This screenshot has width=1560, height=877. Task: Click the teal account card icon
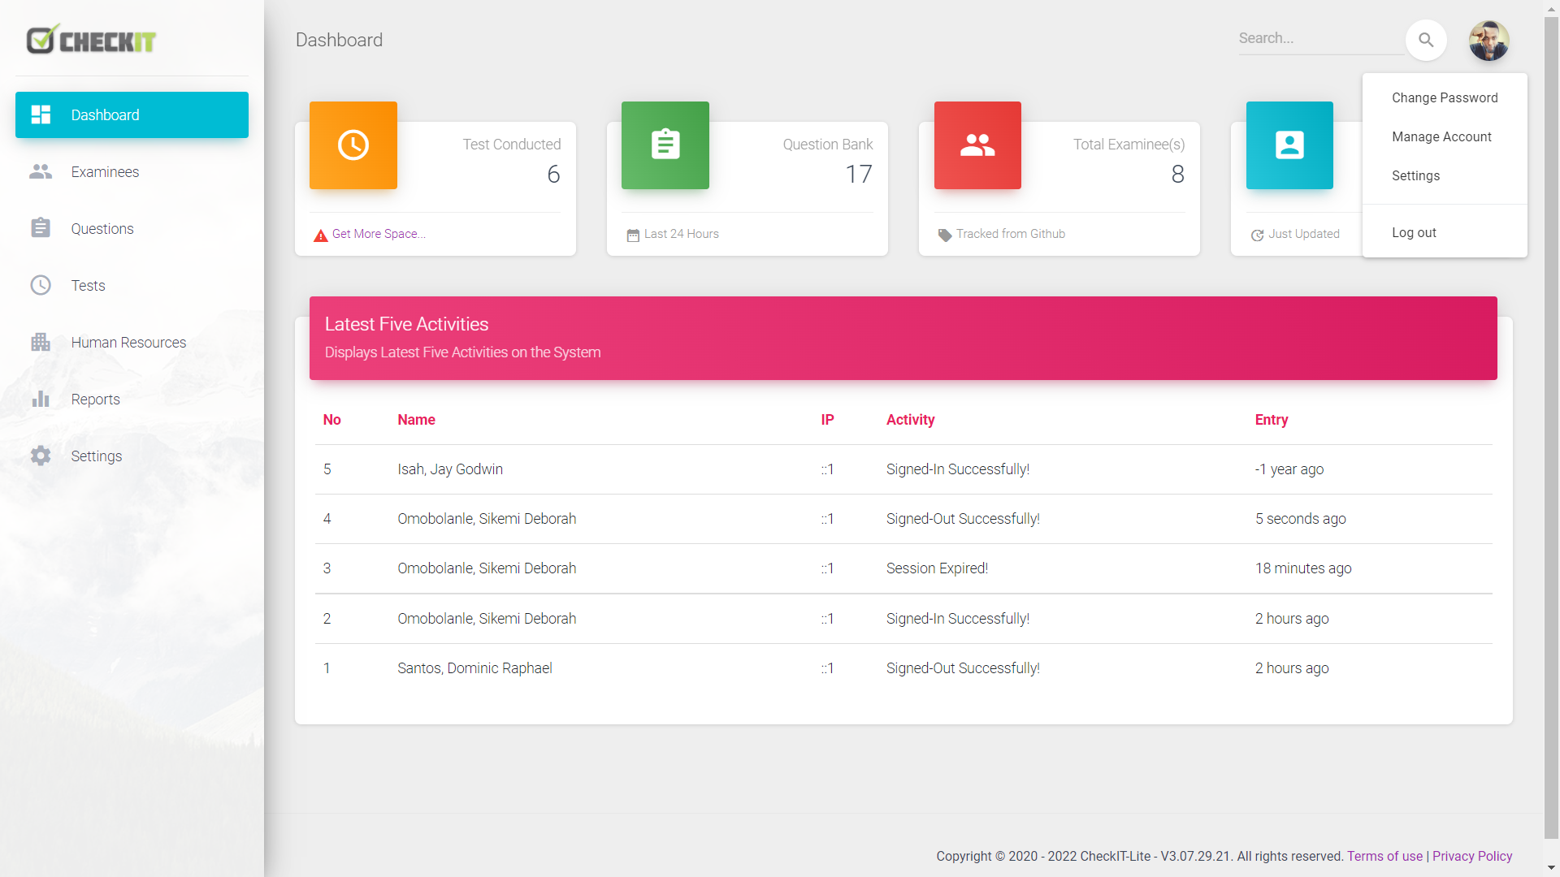(1289, 145)
